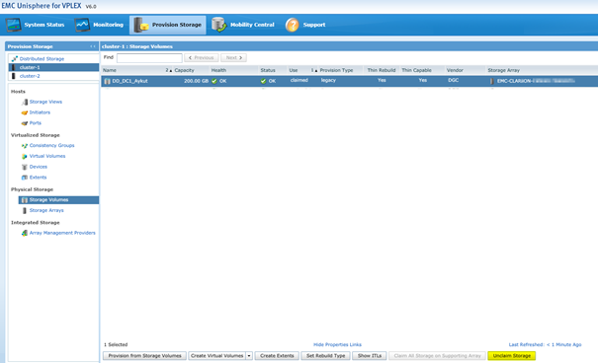This screenshot has width=598, height=363.
Task: Select the Consistency Groups icon
Action: coord(25,146)
